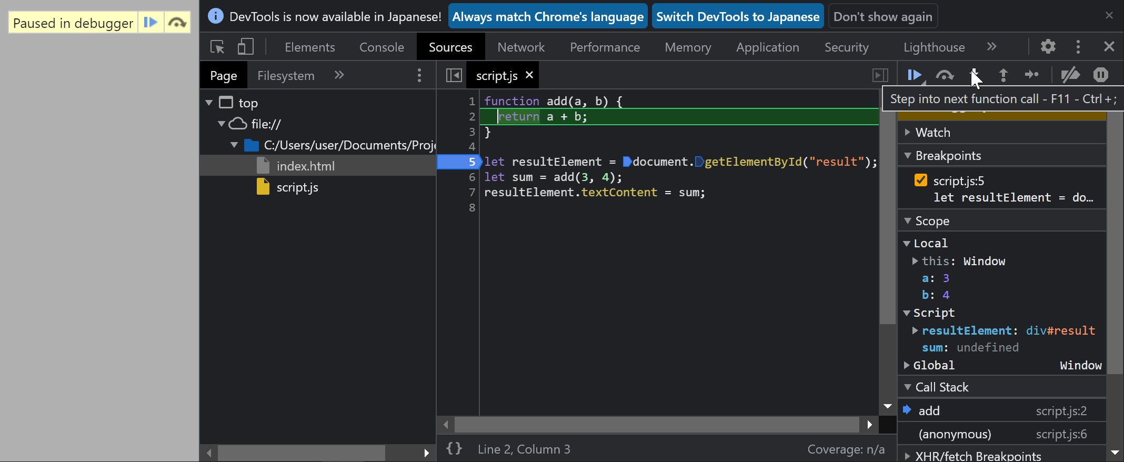This screenshot has width=1124, height=462.
Task: Step over next function call
Action: [x=945, y=75]
